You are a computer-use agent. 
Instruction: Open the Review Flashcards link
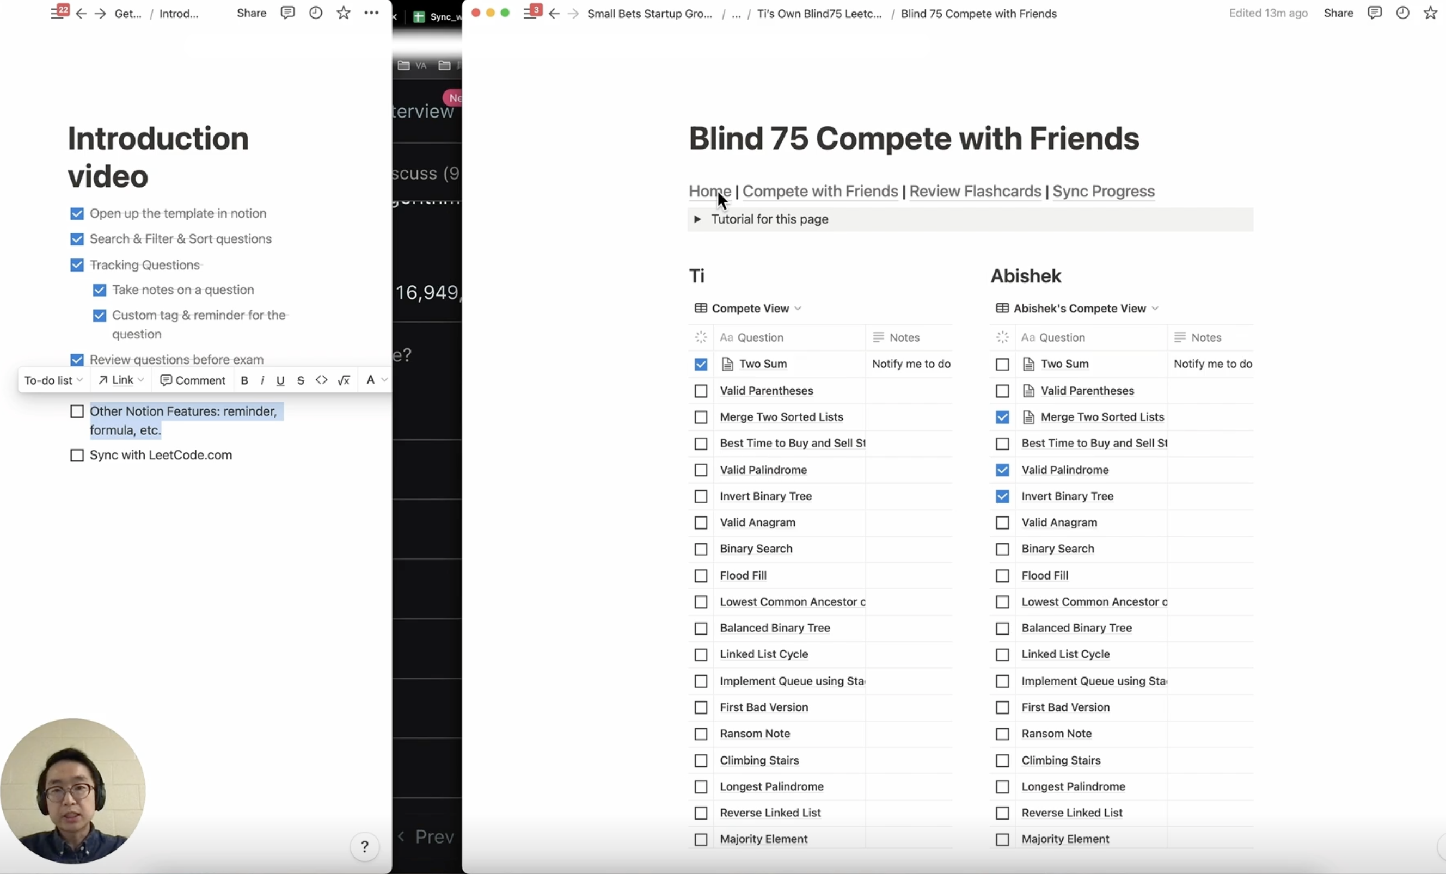pyautogui.click(x=975, y=191)
